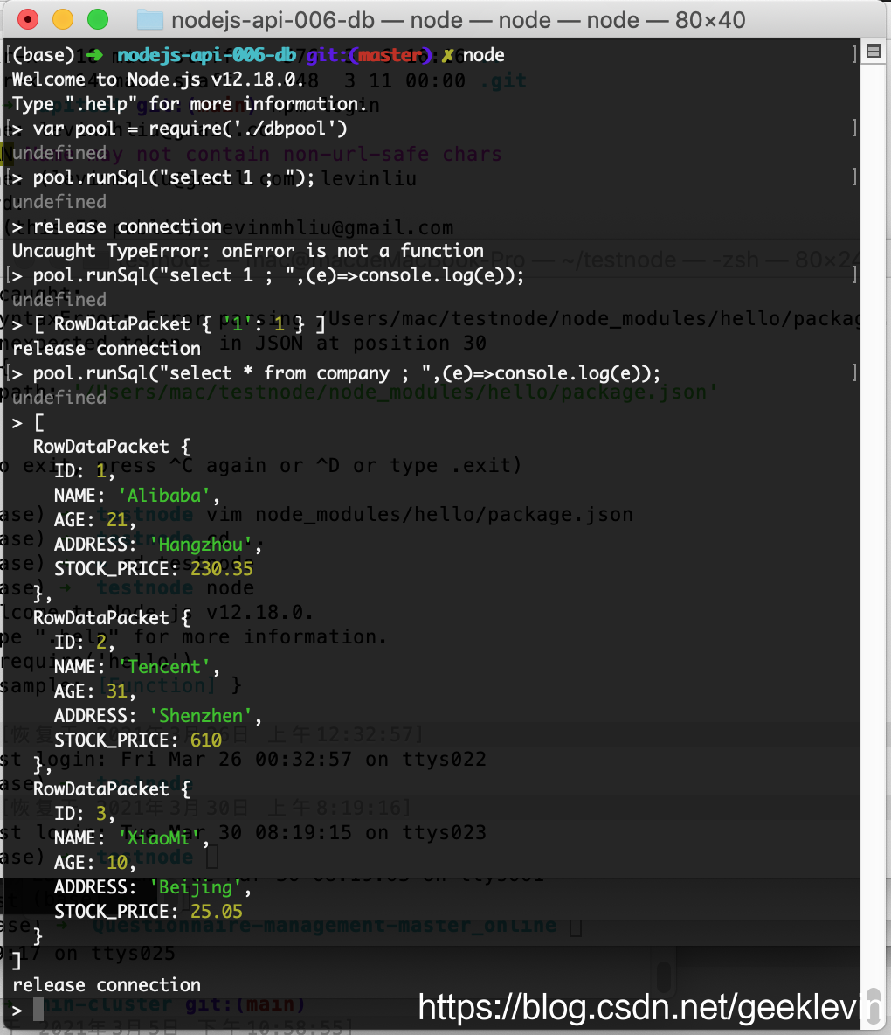891x1035 pixels.
Task: Click the ID: 2 line
Action: (x=85, y=643)
